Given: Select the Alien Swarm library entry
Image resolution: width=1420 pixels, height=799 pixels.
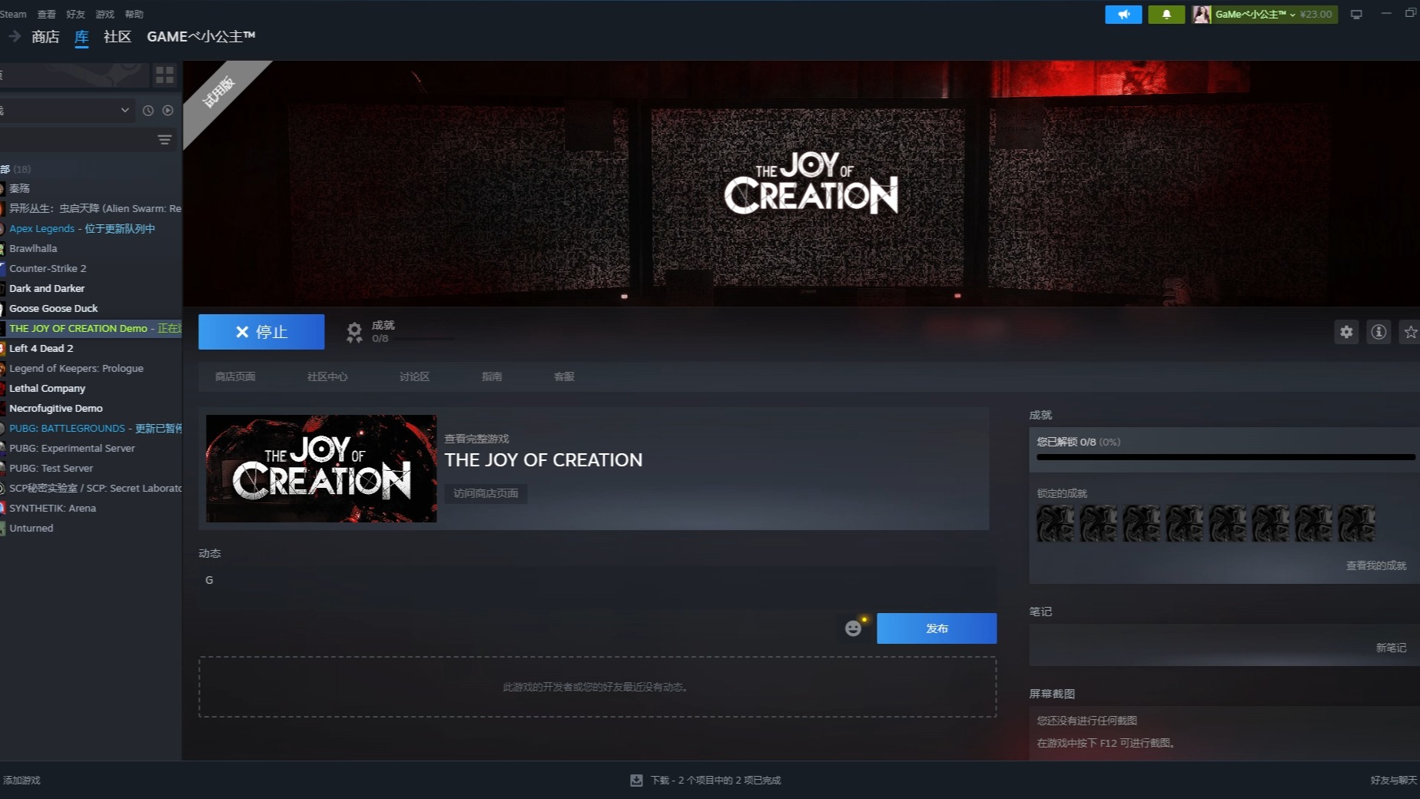Looking at the screenshot, I should point(91,208).
